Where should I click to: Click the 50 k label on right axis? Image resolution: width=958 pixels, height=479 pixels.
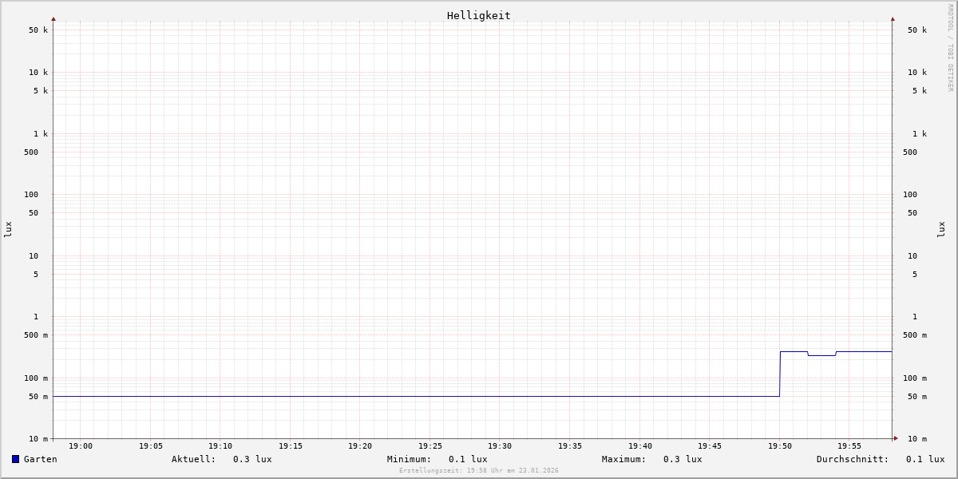[917, 30]
